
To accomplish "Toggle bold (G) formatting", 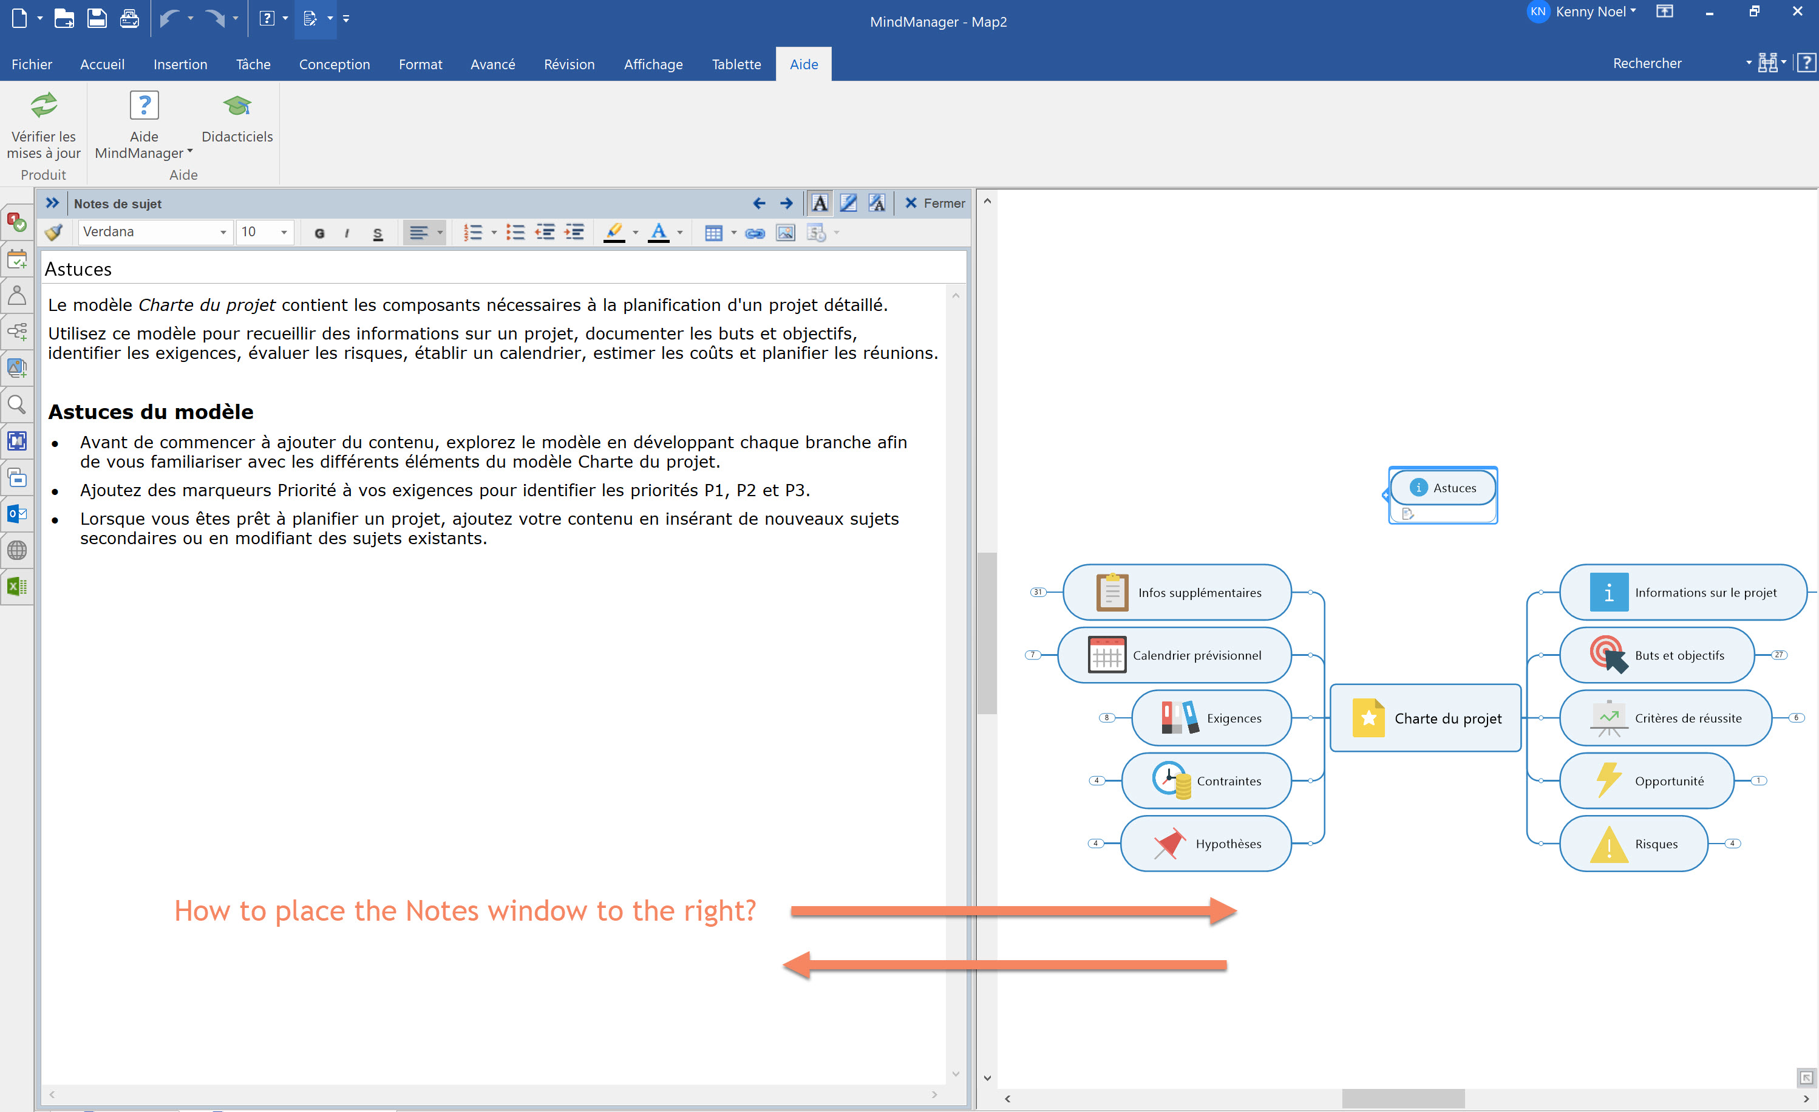I will click(319, 233).
